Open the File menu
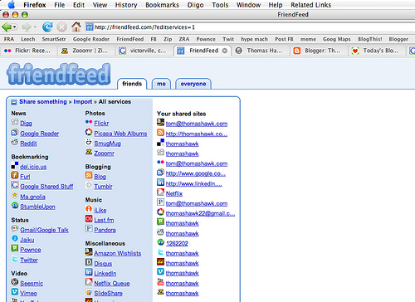415x302 pixels. [59, 5]
